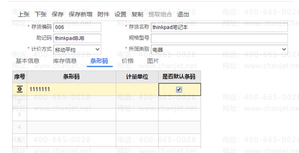
Task: Click the 规格型号 input field
Action: point(219,38)
